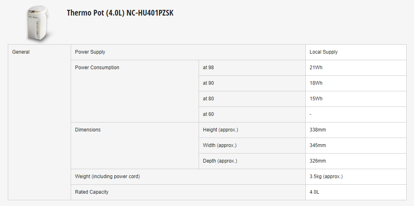The width and height of the screenshot is (414, 206).
Task: Select the General category cell
Action: click(x=21, y=52)
